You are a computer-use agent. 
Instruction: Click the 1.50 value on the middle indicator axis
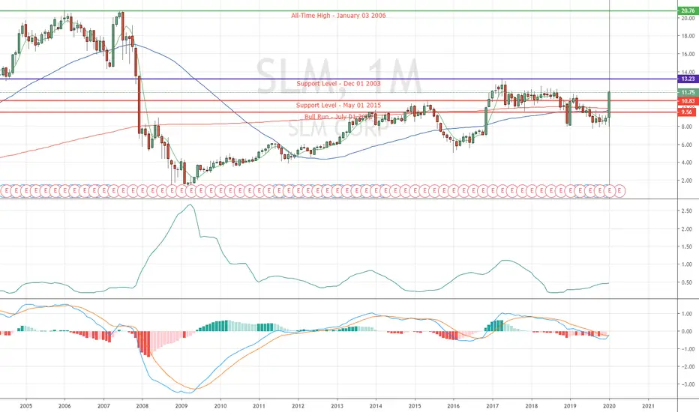click(686, 246)
